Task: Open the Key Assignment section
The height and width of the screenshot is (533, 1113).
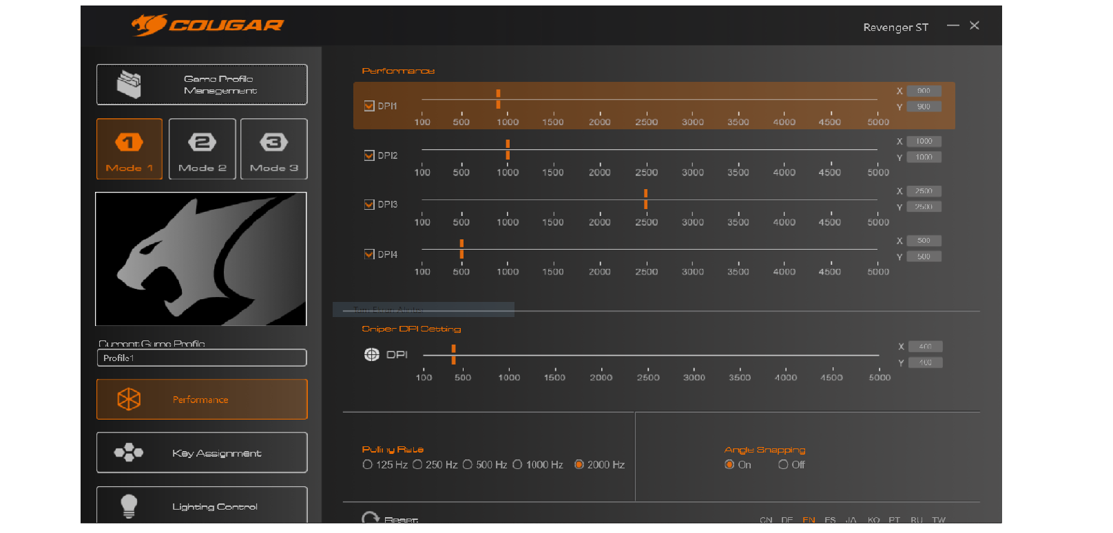Action: coord(202,453)
